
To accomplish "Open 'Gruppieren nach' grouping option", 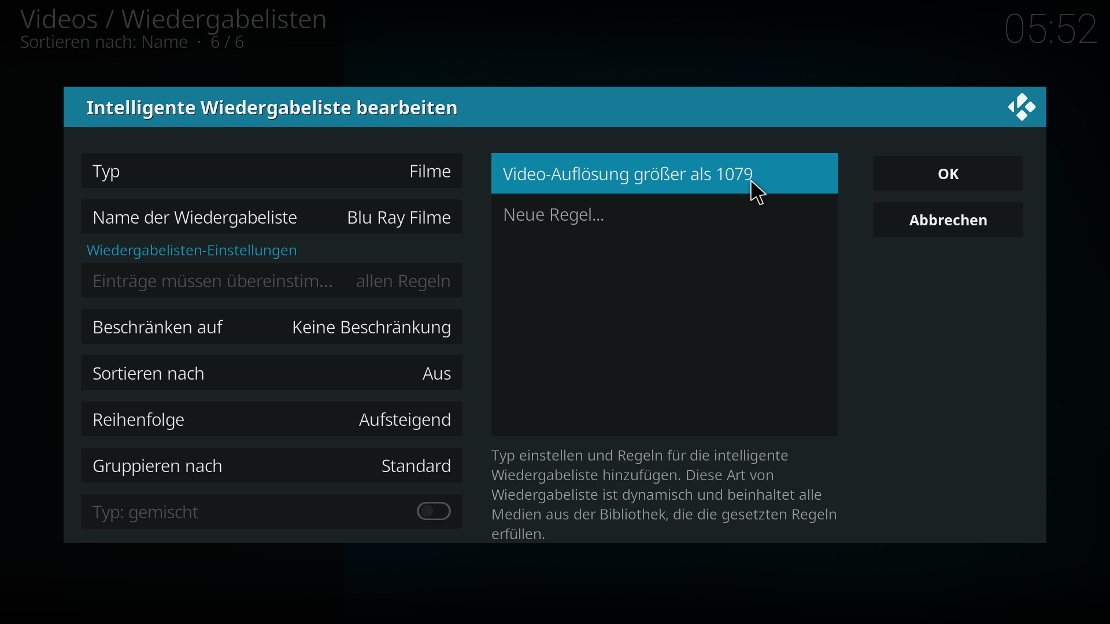I will point(272,466).
